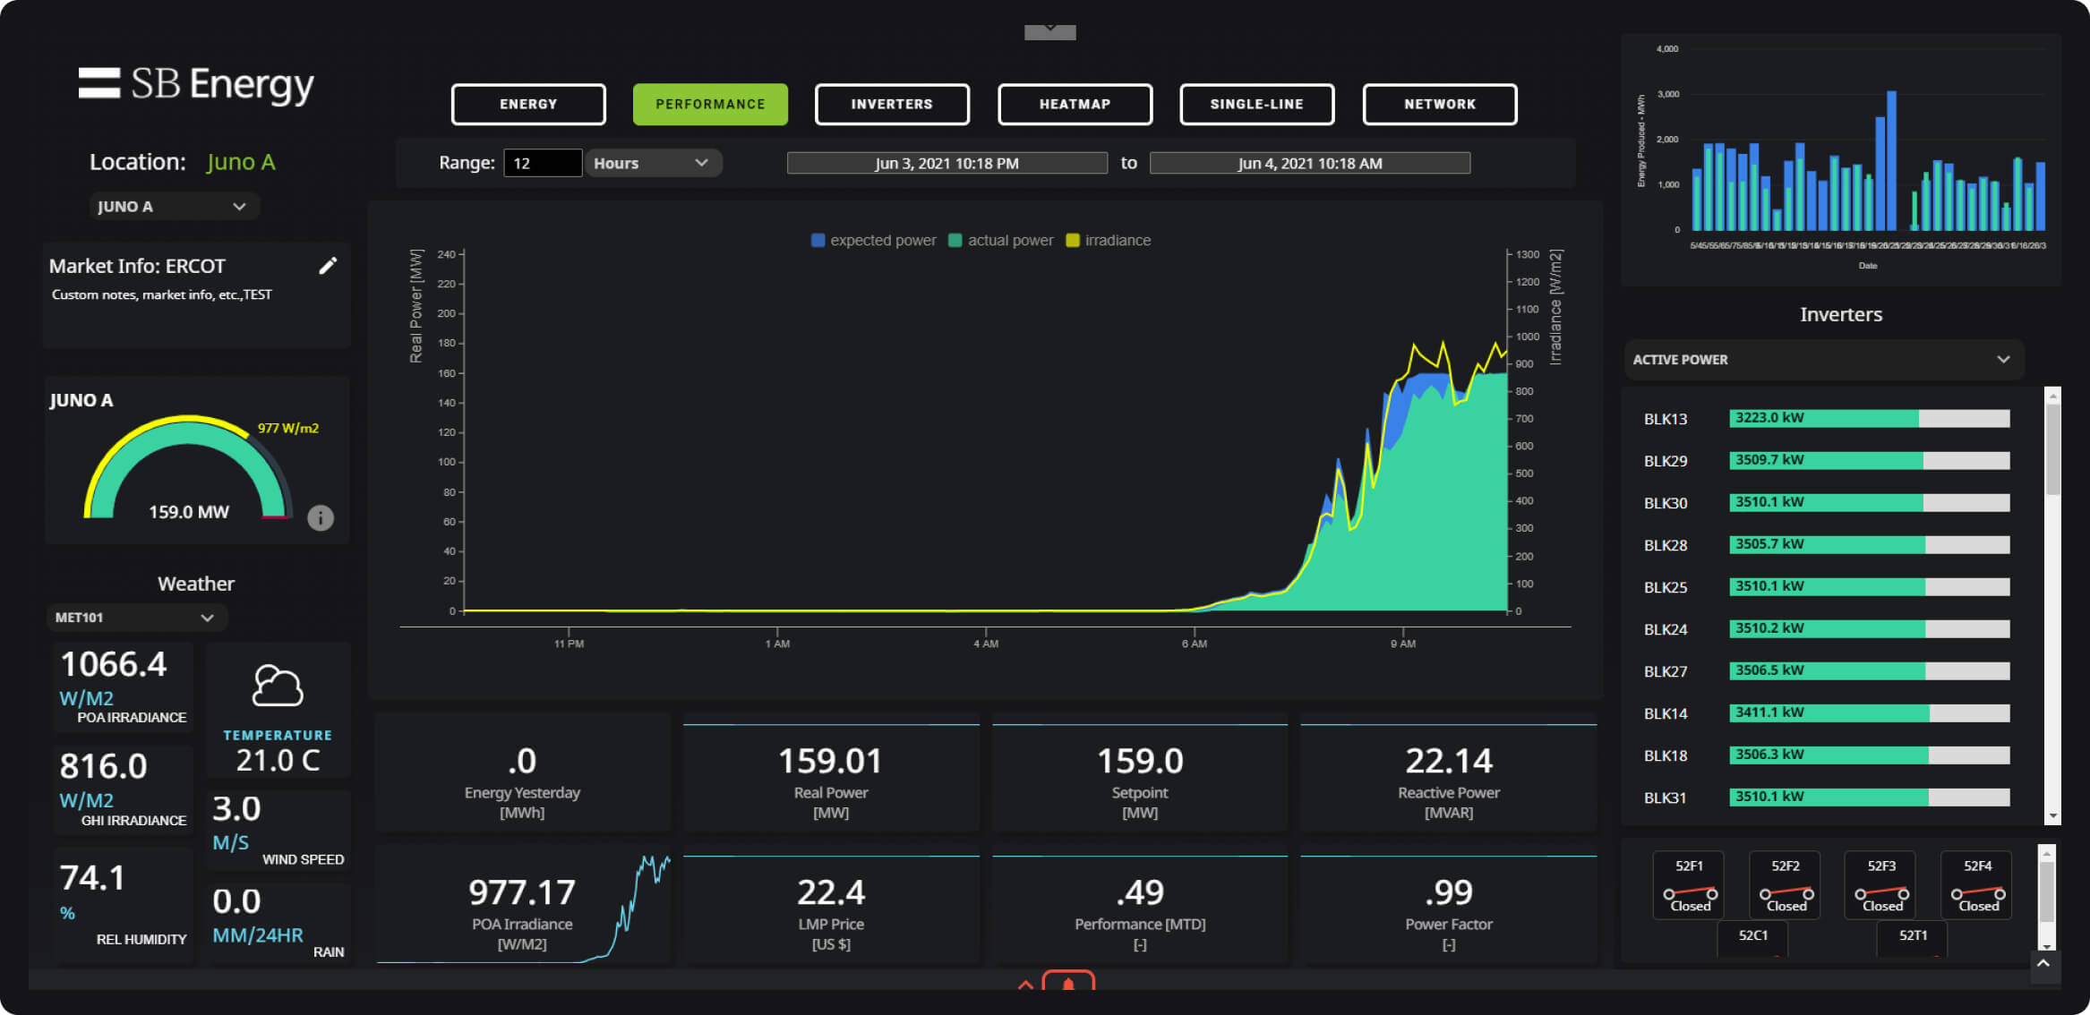Open the Hours range unit dropdown

click(653, 162)
